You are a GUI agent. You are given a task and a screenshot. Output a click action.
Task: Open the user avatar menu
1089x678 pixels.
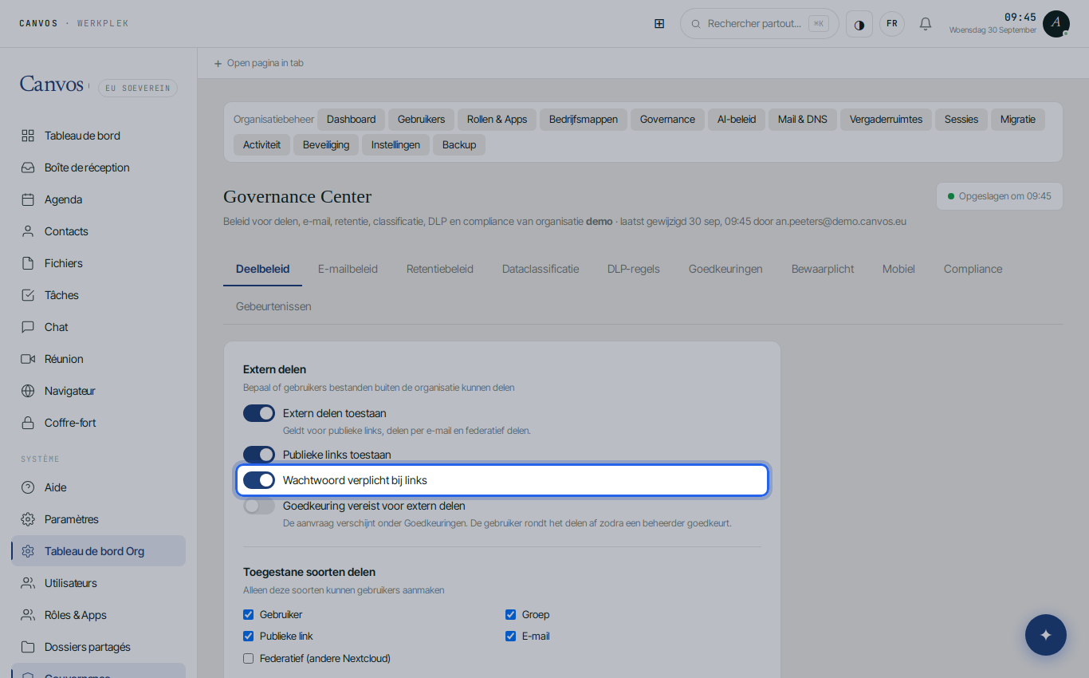click(x=1056, y=24)
